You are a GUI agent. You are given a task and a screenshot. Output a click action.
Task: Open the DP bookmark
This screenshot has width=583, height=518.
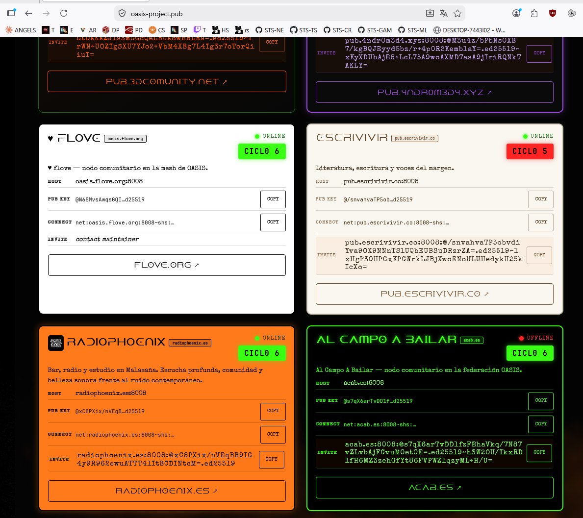tap(111, 30)
